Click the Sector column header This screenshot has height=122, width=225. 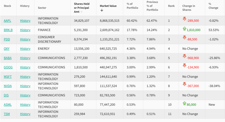(x=42, y=8)
